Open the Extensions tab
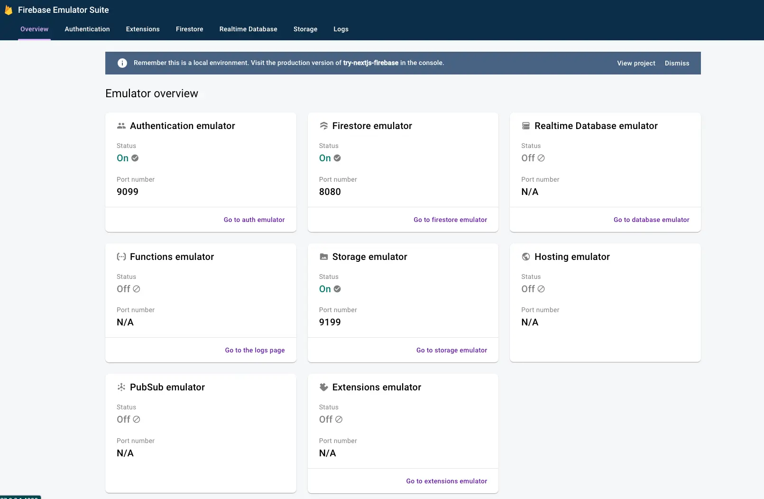The width and height of the screenshot is (764, 499). pos(143,29)
